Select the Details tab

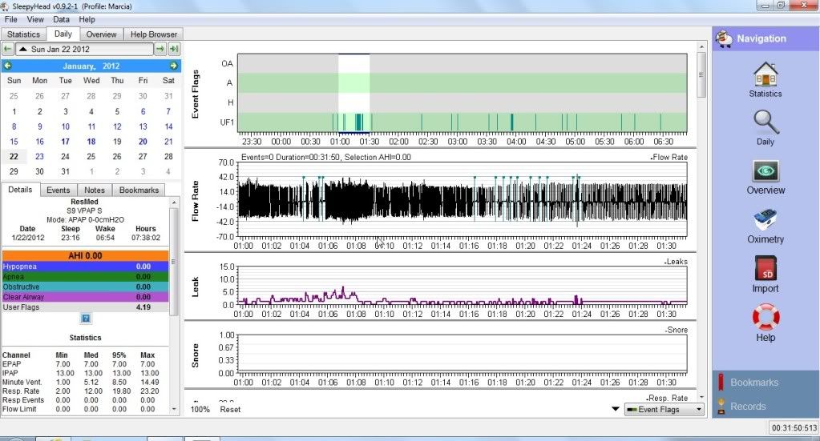click(20, 190)
